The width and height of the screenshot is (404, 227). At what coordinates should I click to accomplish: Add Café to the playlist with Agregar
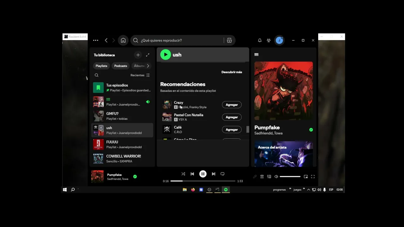pos(232,130)
